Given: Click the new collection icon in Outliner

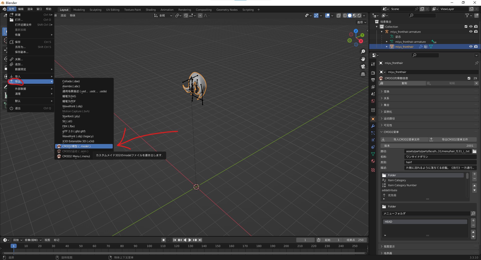Looking at the screenshot, I should pyautogui.click(x=476, y=15).
